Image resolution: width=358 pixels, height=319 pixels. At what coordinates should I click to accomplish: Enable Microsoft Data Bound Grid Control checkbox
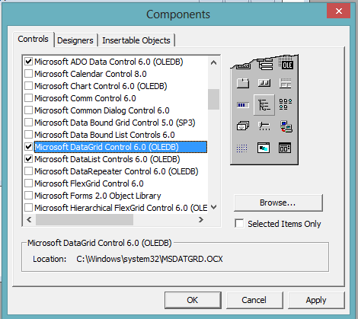28,123
